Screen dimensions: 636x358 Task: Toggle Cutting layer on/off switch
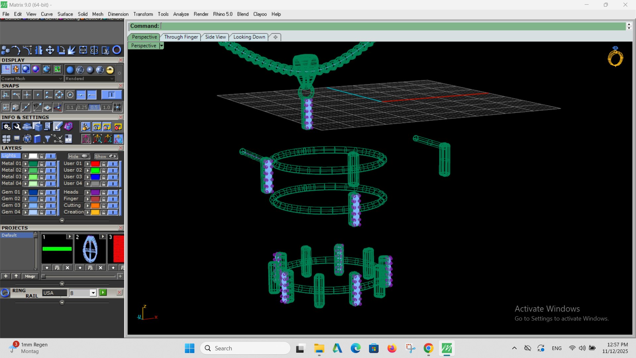point(113,206)
